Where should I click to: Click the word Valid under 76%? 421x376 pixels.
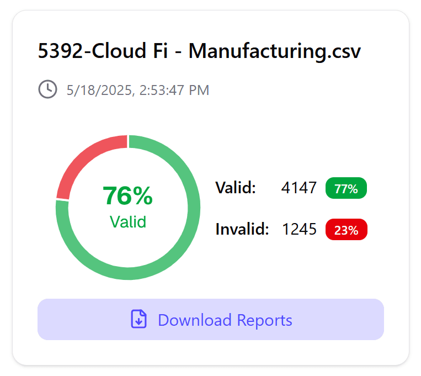[128, 222]
